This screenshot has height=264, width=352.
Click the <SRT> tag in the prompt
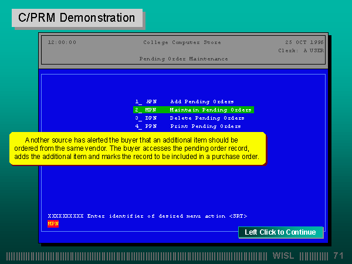pos(238,216)
